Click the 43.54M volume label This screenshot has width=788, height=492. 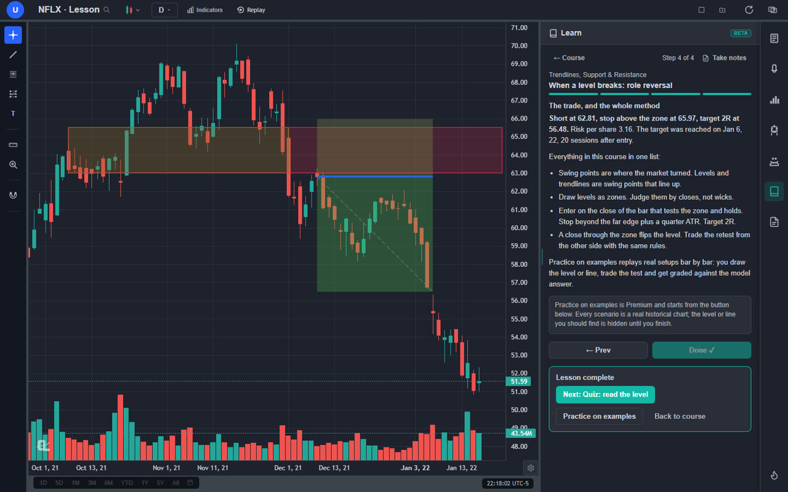click(x=521, y=434)
